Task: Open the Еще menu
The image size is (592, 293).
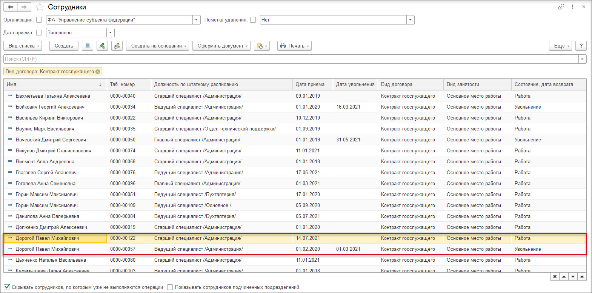Action: pyautogui.click(x=560, y=46)
